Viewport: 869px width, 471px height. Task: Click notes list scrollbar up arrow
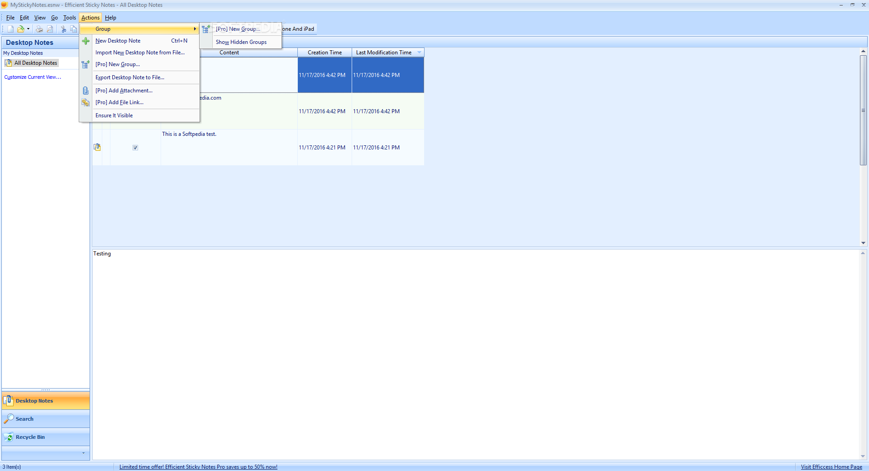click(x=863, y=51)
